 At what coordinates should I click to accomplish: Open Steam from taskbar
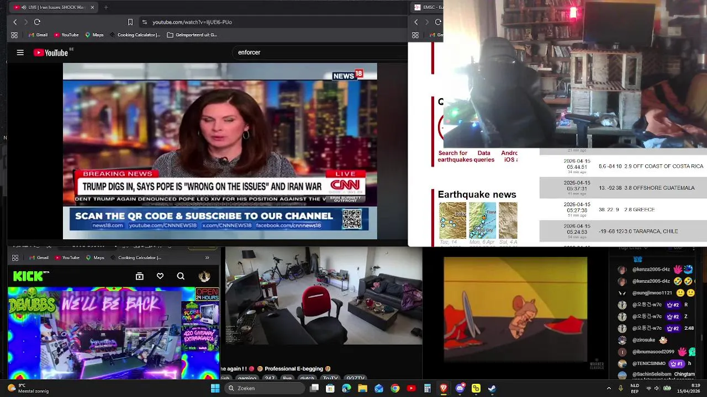[x=492, y=388]
